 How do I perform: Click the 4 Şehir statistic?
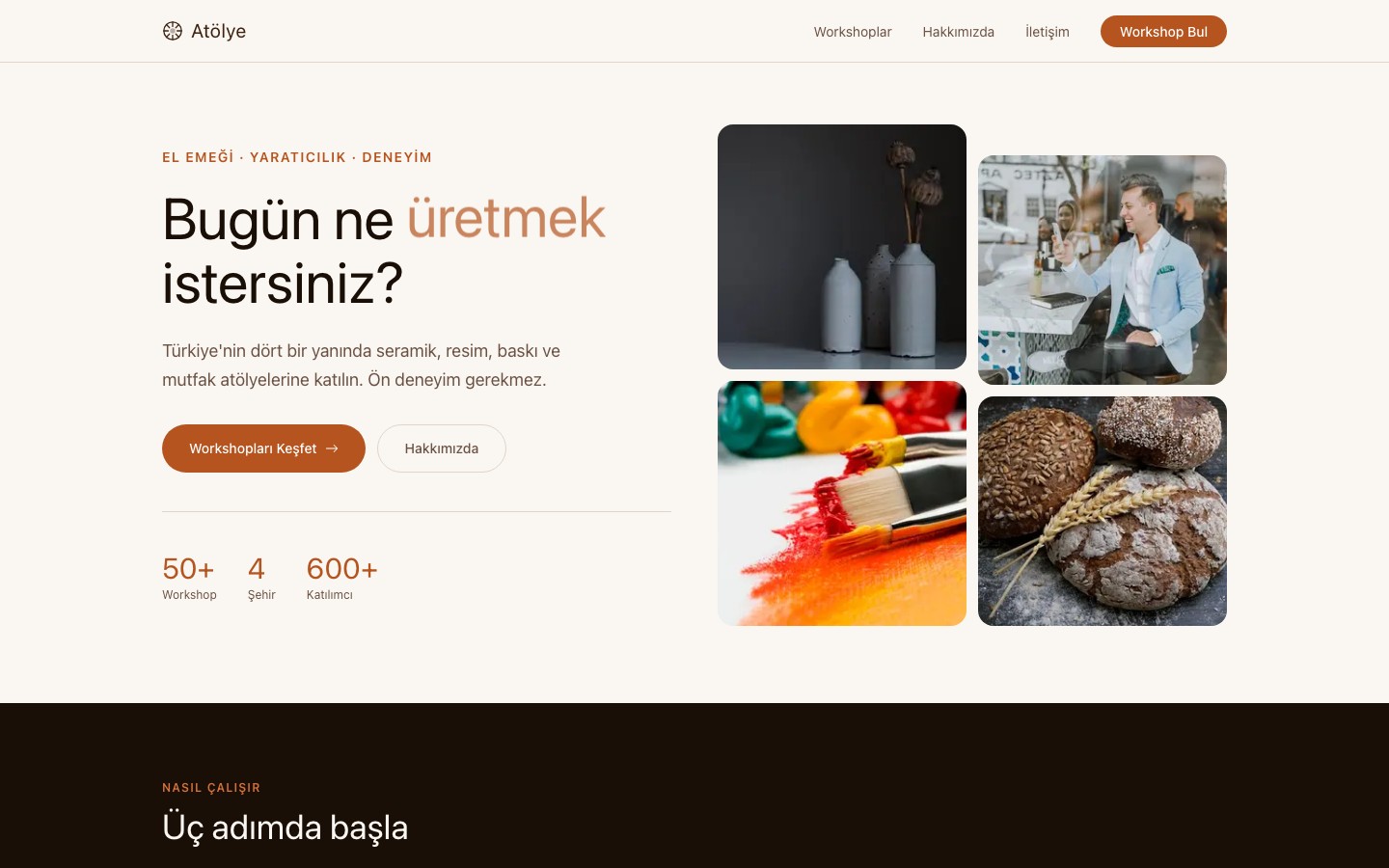tap(261, 578)
